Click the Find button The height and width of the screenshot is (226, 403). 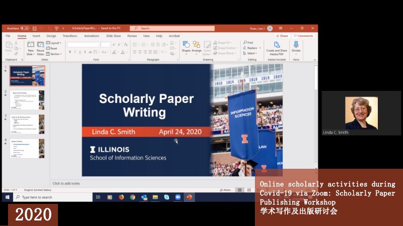(248, 43)
